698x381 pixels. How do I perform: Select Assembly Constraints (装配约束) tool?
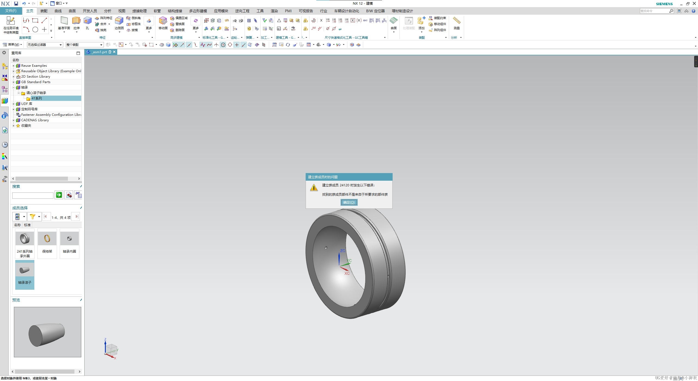pyautogui.click(x=437, y=18)
